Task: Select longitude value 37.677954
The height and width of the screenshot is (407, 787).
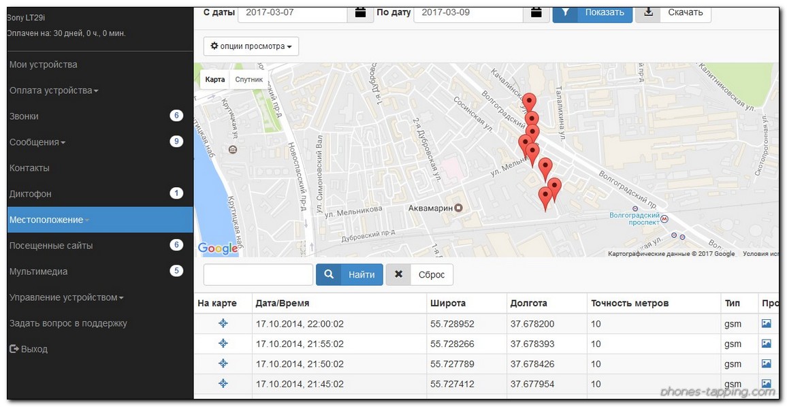Action: click(x=532, y=385)
